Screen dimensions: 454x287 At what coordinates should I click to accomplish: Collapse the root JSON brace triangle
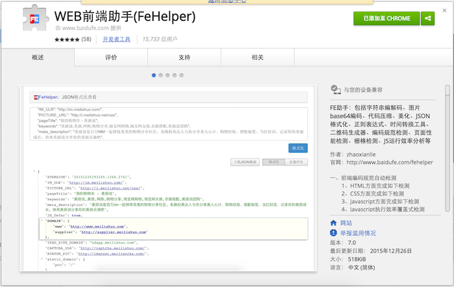point(34,171)
